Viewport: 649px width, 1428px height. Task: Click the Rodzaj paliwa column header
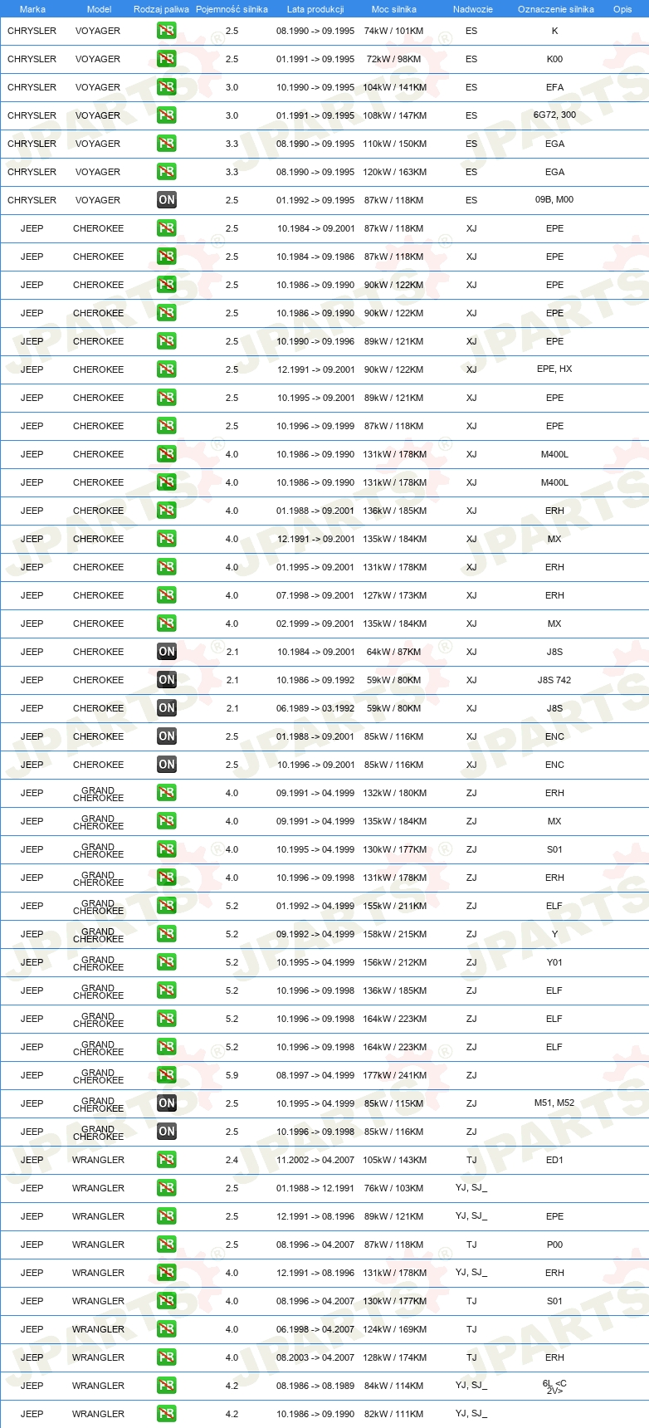click(x=161, y=9)
